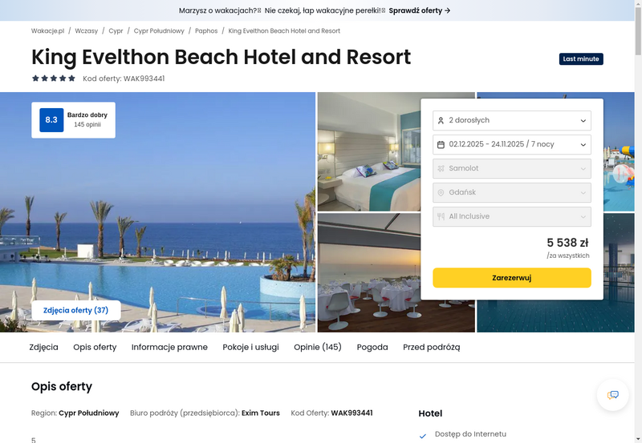Click the blue 8.3 rating score badge

51,119
